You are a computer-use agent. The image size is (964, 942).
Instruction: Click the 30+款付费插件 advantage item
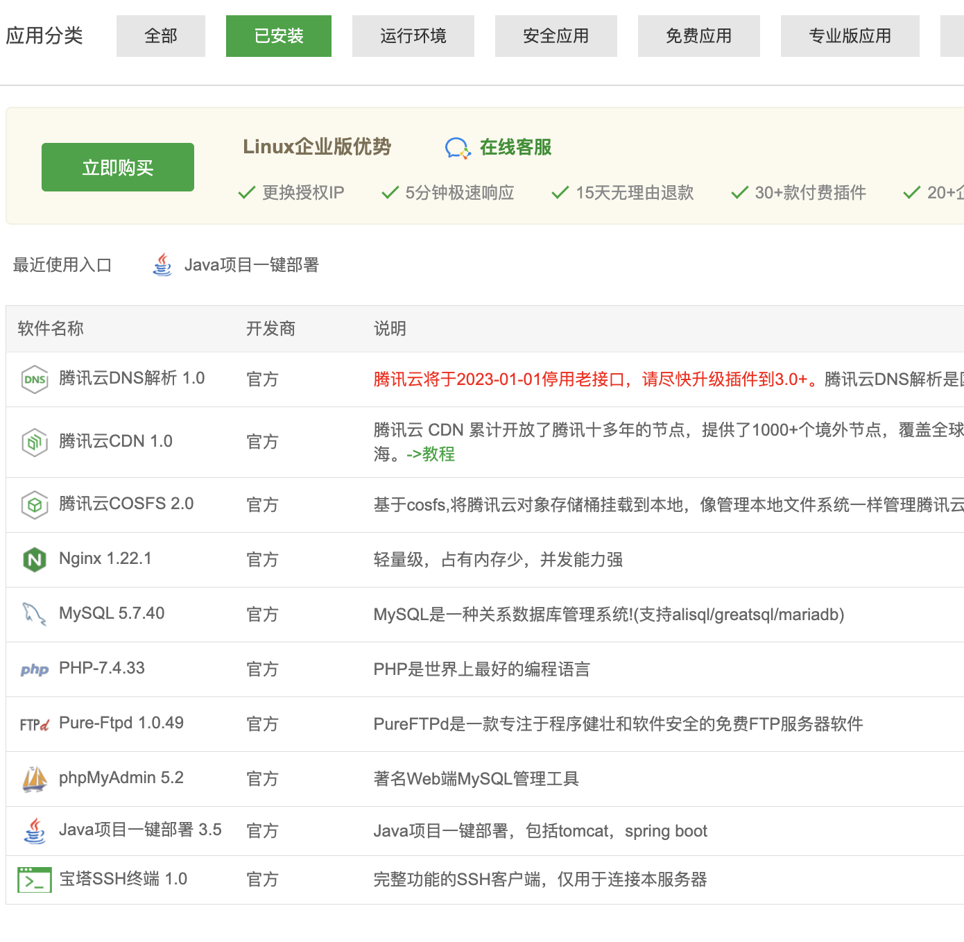[x=799, y=193]
